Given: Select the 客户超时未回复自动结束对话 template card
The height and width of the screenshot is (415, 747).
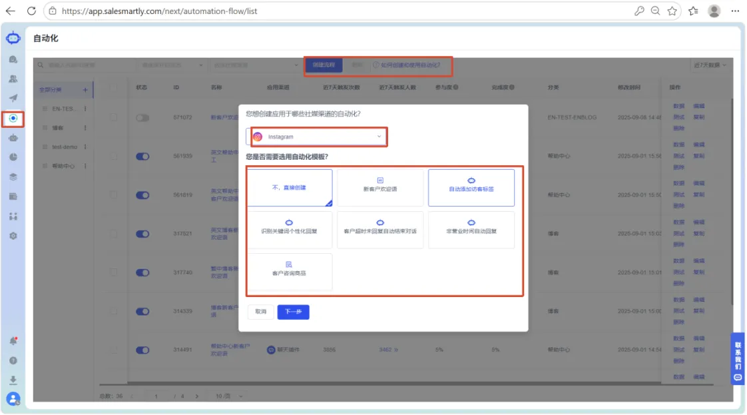Looking at the screenshot, I should pyautogui.click(x=380, y=230).
